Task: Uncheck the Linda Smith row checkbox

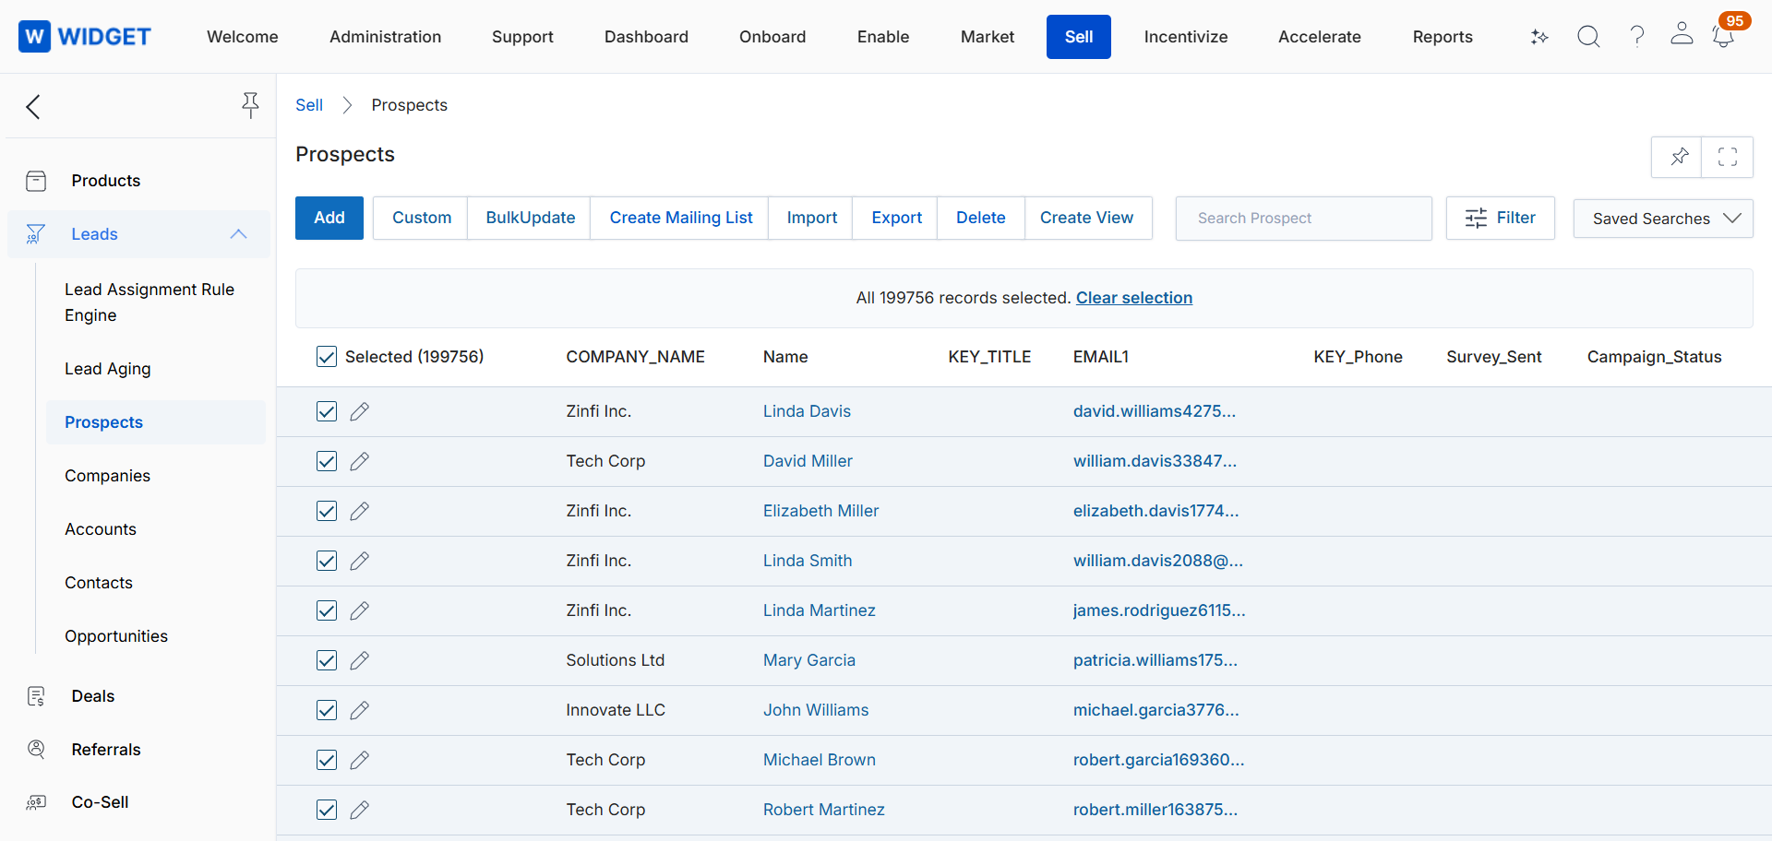Action: point(327,561)
